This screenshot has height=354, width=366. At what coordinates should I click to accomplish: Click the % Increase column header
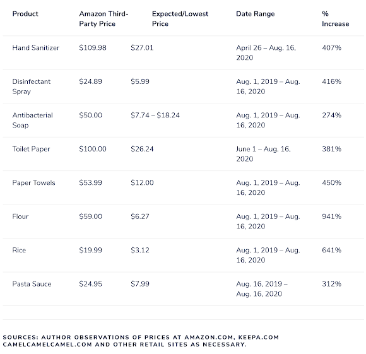click(336, 19)
